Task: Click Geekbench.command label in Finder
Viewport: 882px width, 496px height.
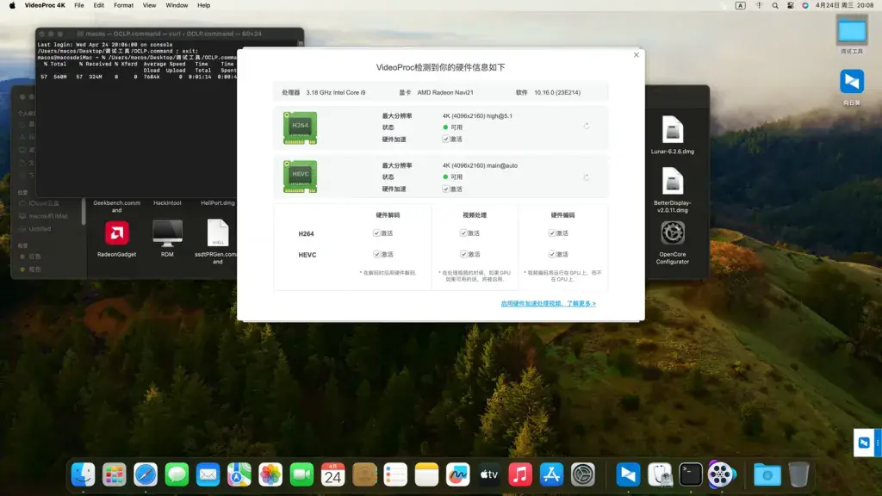Action: point(116,207)
